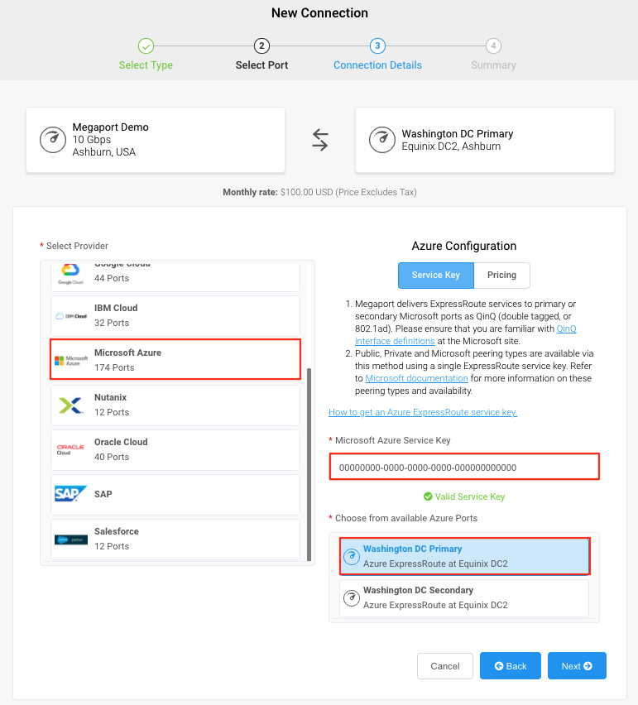The width and height of the screenshot is (638, 705).
Task: Click the step 2 Select Port circle
Action: [261, 46]
